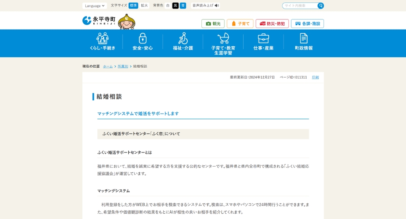Open 子育て・教育 生涯学習 menu label
Screen dimensions: 406x219
(x=223, y=50)
